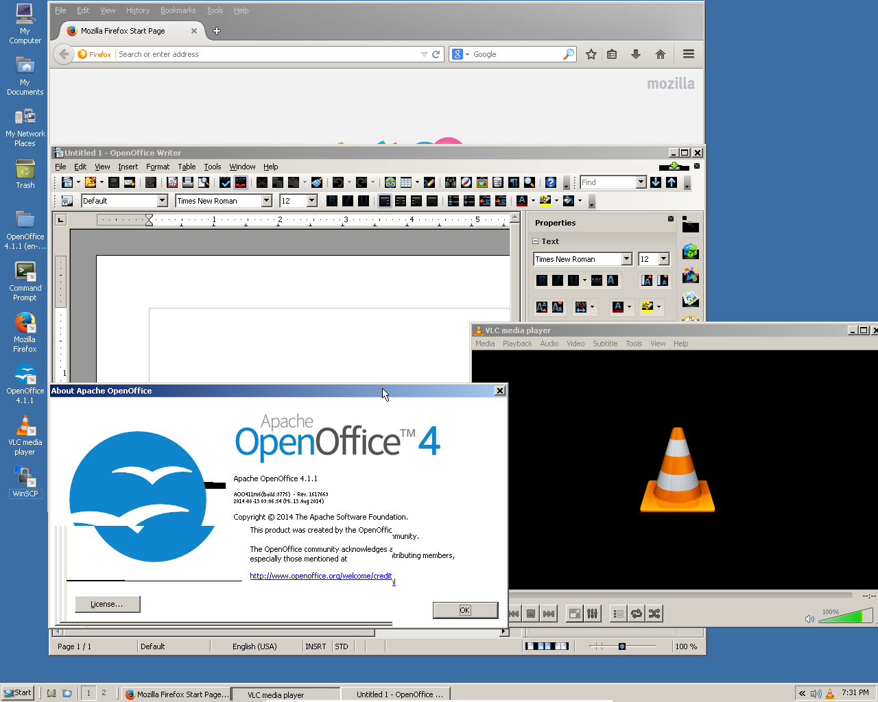This screenshot has height=702, width=878.
Task: Run Spelling and Grammar check icon
Action: click(x=225, y=182)
